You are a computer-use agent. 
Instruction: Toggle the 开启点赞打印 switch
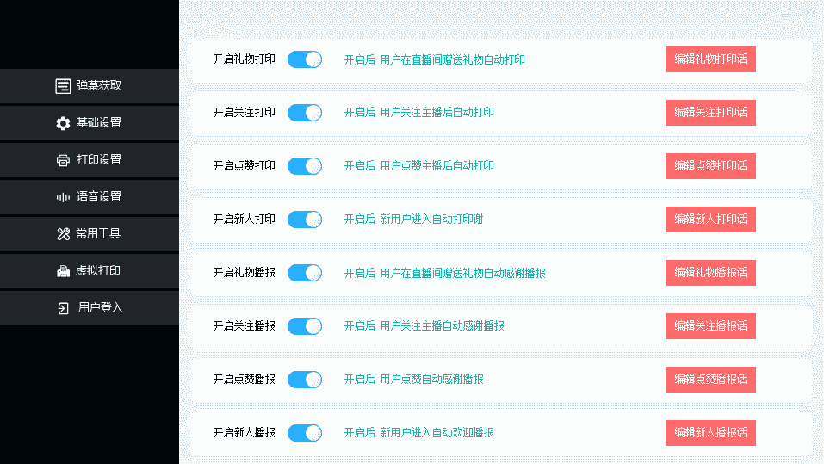pyautogui.click(x=304, y=166)
